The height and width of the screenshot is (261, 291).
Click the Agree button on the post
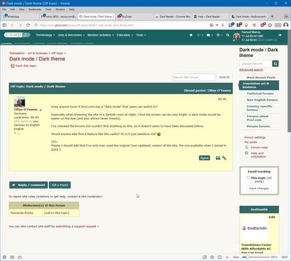point(204,158)
